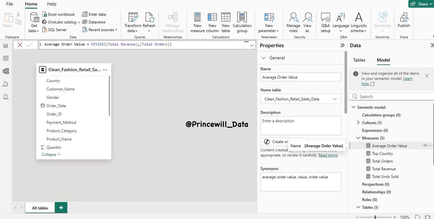Viewport: 434px width, 219px height.
Task: Click the Enter data icon
Action: pyautogui.click(x=85, y=14)
